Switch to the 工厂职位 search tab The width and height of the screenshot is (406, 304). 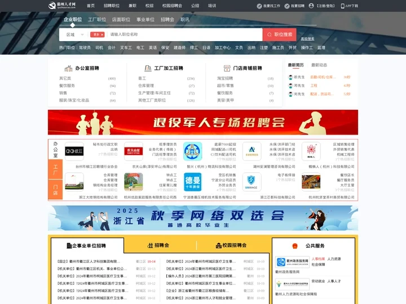(x=97, y=19)
